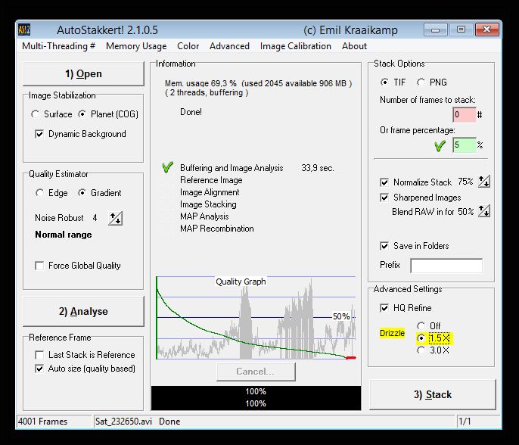The image size is (519, 445).
Task: Toggle HQ Refine checkbox
Action: click(384, 308)
